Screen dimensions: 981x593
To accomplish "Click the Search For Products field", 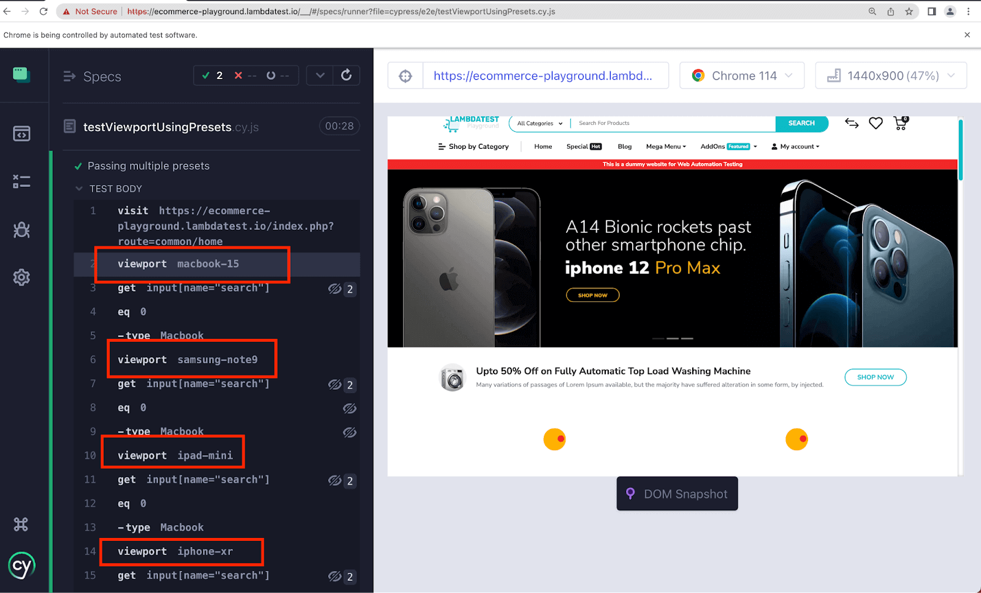I will 673,123.
